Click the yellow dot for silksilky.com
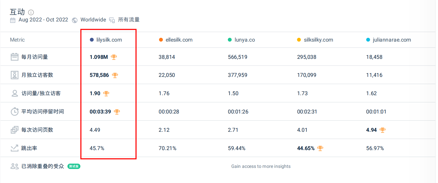Image resolution: width=438 pixels, height=183 pixels. (299, 40)
